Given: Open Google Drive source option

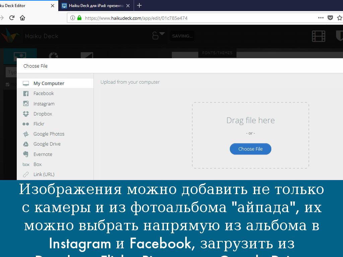Looking at the screenshot, I should [x=47, y=144].
